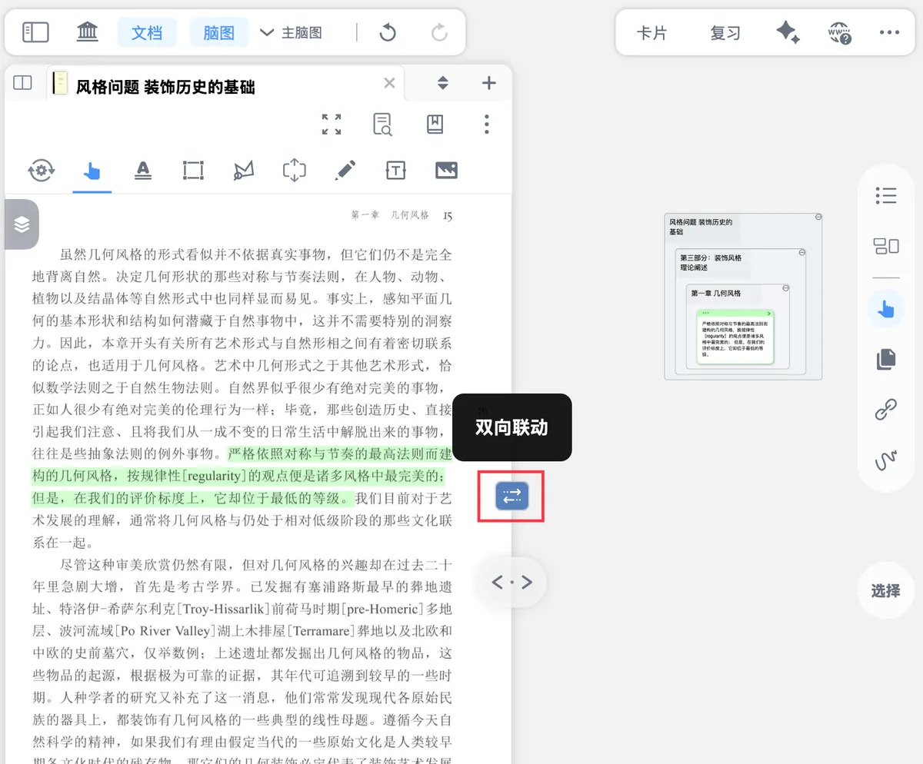Redo the last action
923x764 pixels.
point(439,32)
